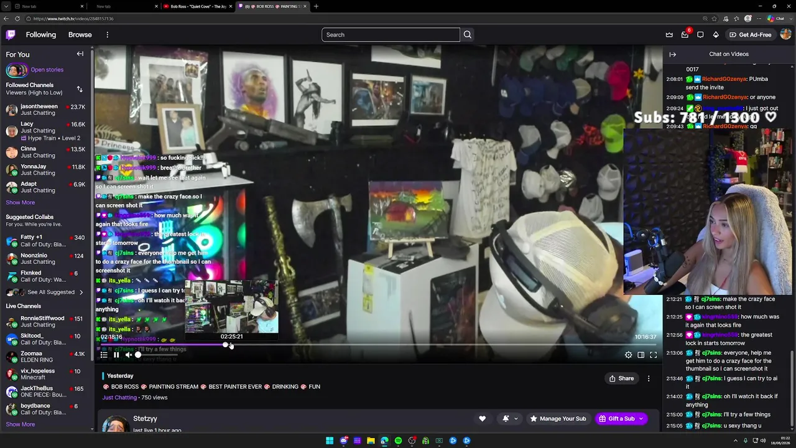Open RonnieStiffwood live channel
Image resolution: width=796 pixels, height=448 pixels.
pyautogui.click(x=45, y=321)
